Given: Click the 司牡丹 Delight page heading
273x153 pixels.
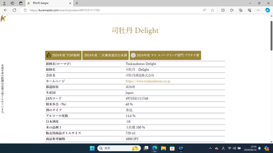Looking at the screenshot, I should click(135, 31).
